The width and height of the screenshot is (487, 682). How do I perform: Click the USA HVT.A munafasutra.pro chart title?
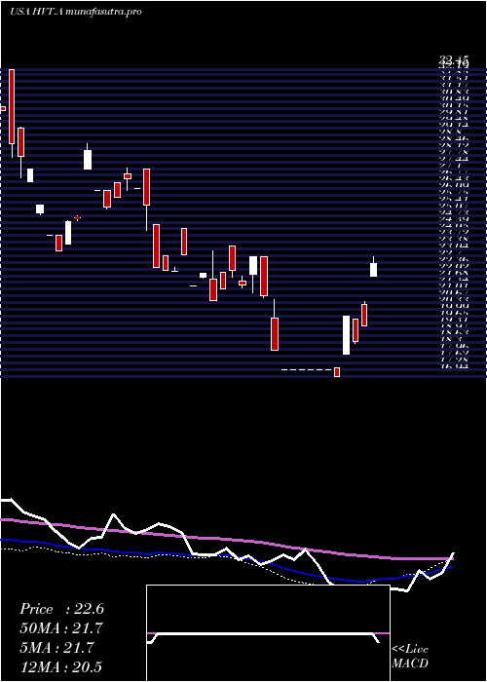click(x=76, y=12)
